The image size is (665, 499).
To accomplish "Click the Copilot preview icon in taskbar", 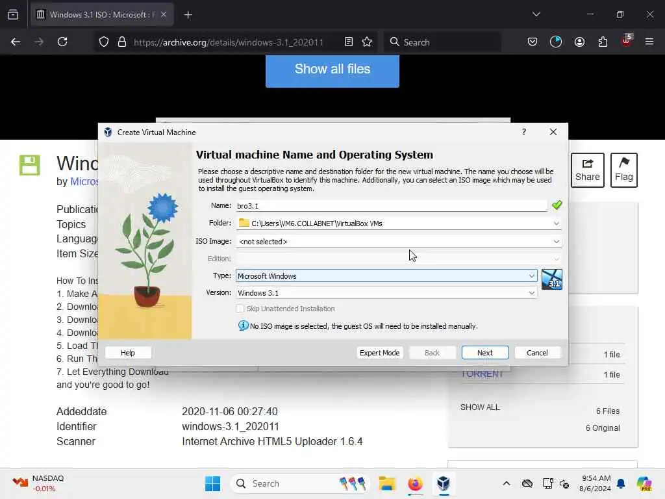I will coord(644,483).
